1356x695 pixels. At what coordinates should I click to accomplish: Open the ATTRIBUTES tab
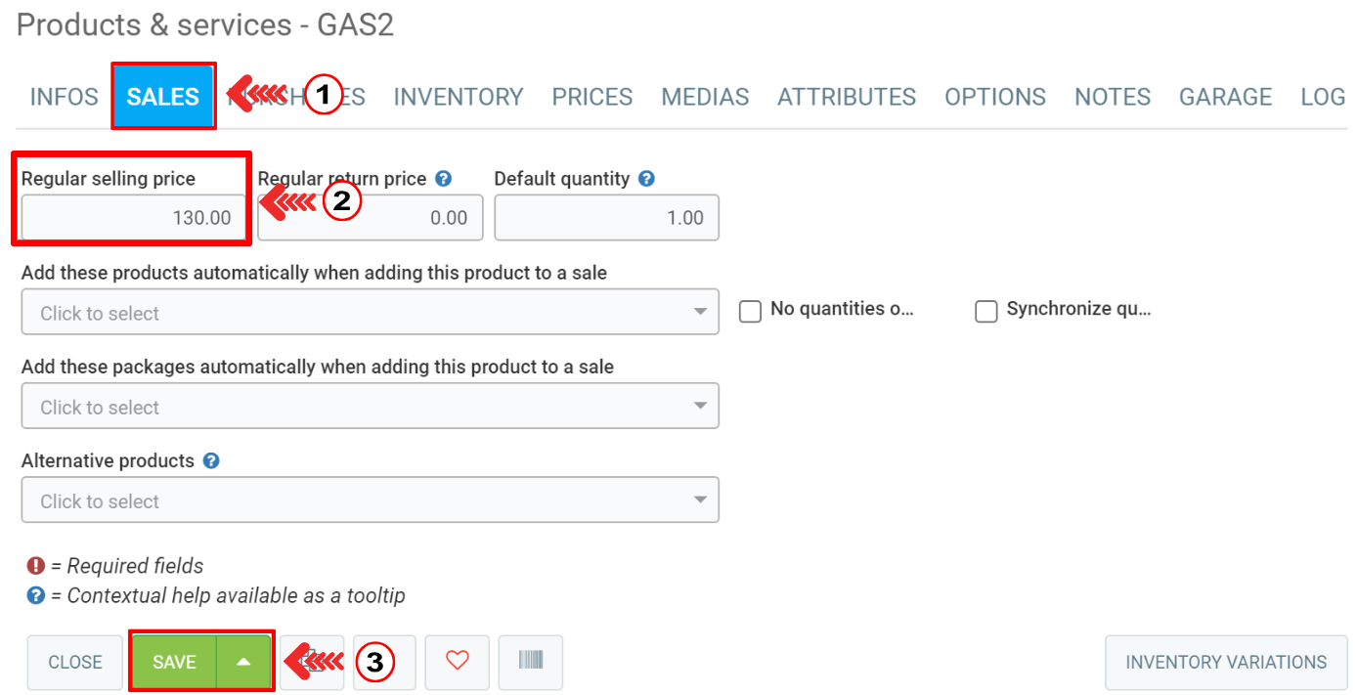click(x=846, y=97)
